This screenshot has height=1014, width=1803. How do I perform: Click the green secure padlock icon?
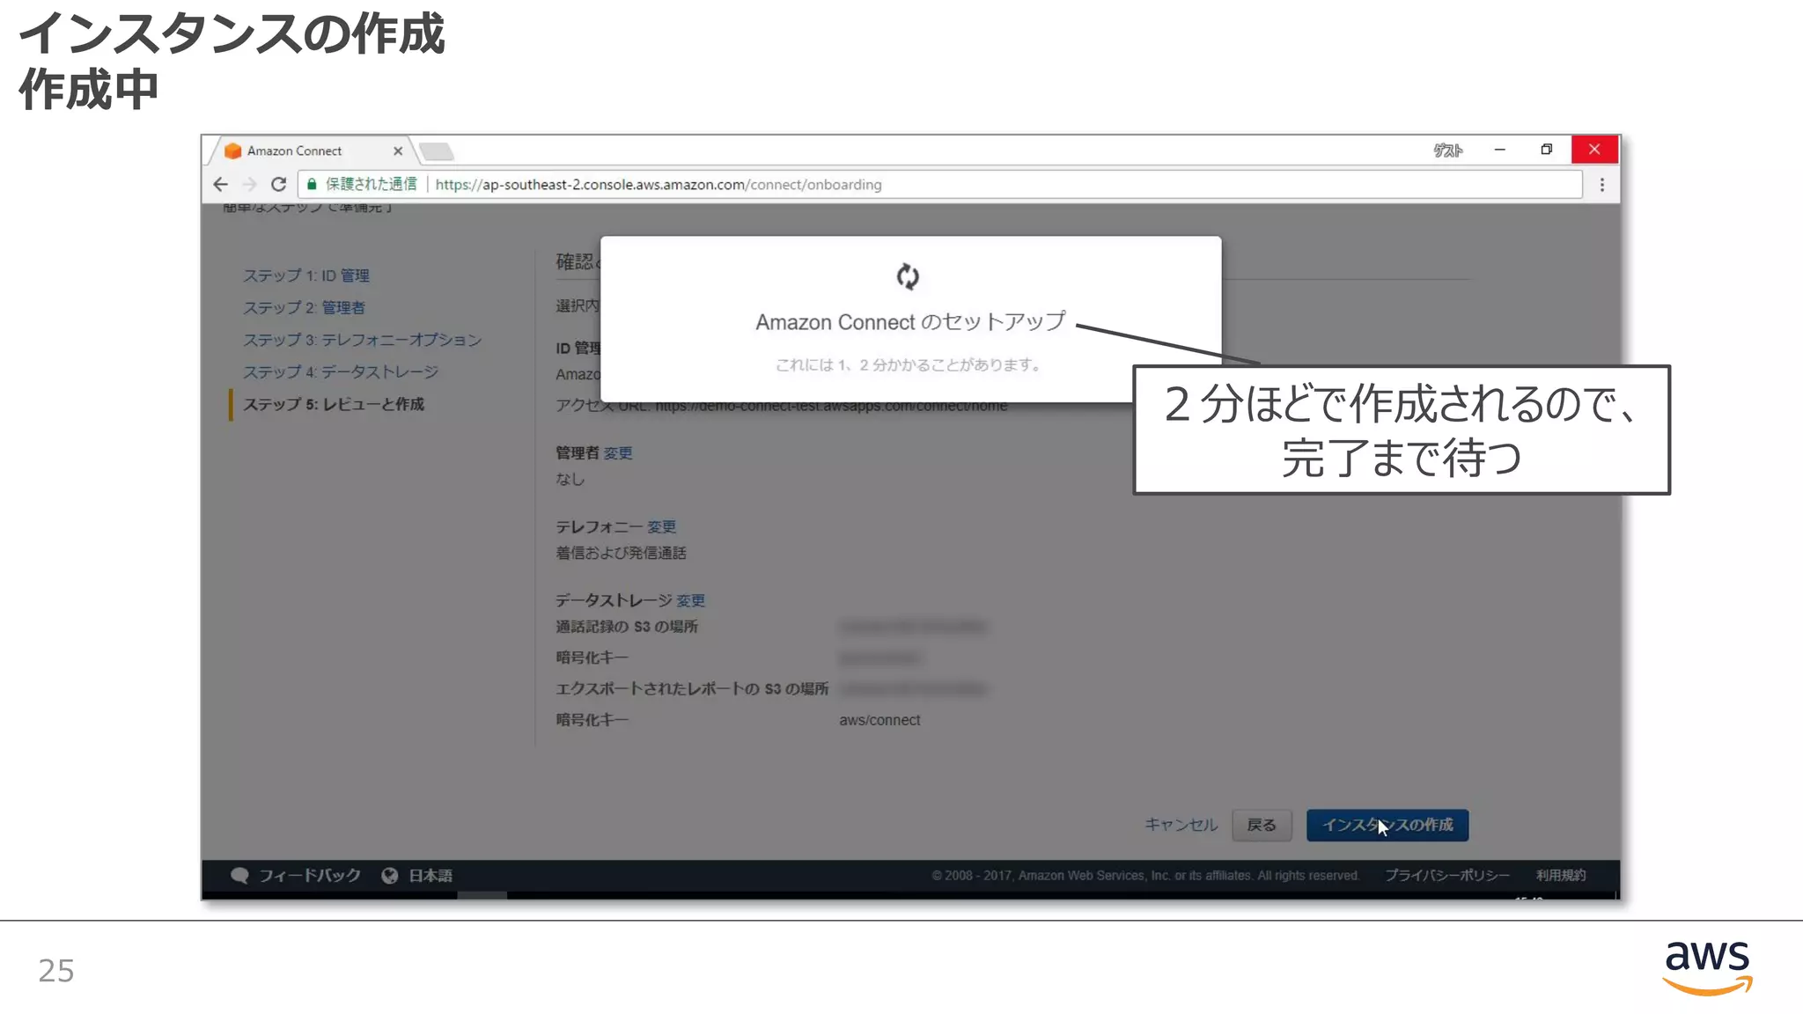[x=312, y=184]
